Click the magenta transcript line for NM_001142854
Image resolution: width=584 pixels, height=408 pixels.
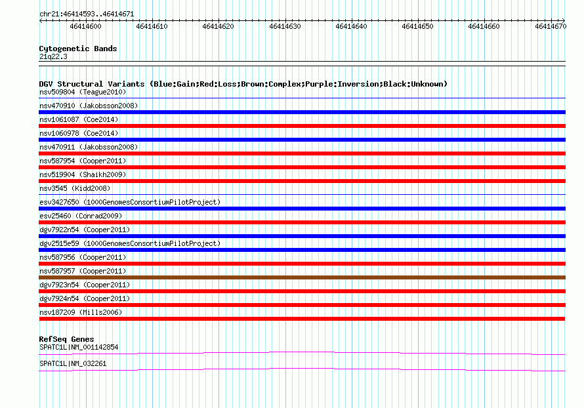(x=302, y=353)
